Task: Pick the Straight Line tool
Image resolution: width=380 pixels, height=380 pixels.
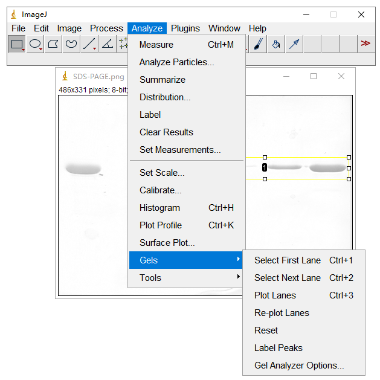Action: (89, 43)
